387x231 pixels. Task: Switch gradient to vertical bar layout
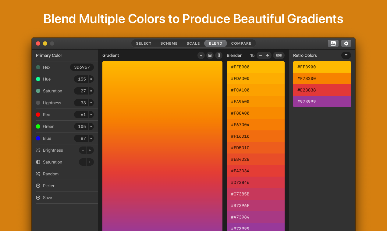coord(218,55)
